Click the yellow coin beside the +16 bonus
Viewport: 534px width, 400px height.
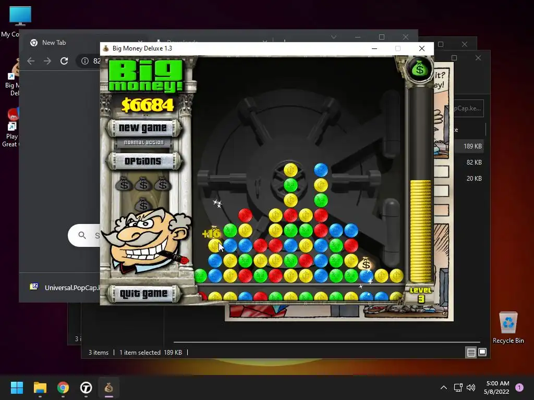pos(215,245)
